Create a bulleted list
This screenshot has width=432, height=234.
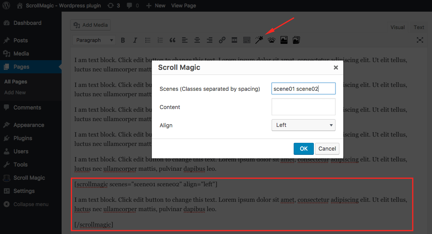point(148,40)
